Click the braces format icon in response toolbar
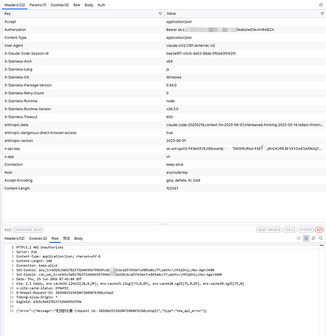The width and height of the screenshot is (326, 336). (298, 239)
